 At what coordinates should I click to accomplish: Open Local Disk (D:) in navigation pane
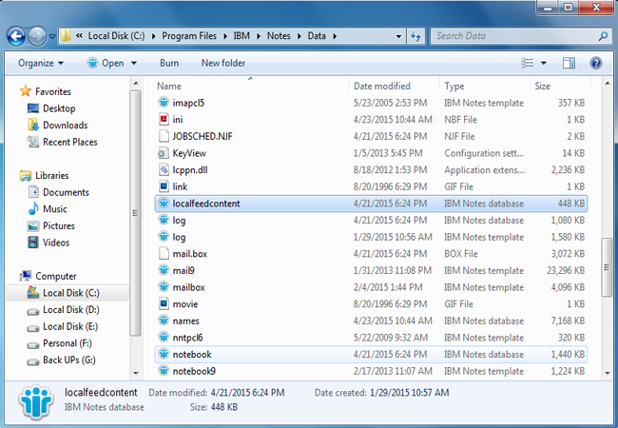pos(70,310)
